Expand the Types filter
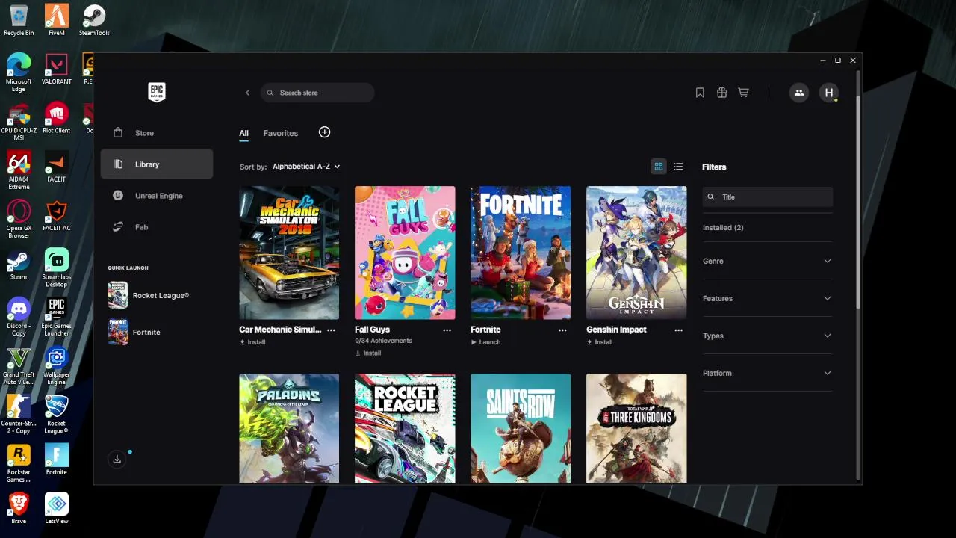The height and width of the screenshot is (538, 956). click(x=767, y=336)
